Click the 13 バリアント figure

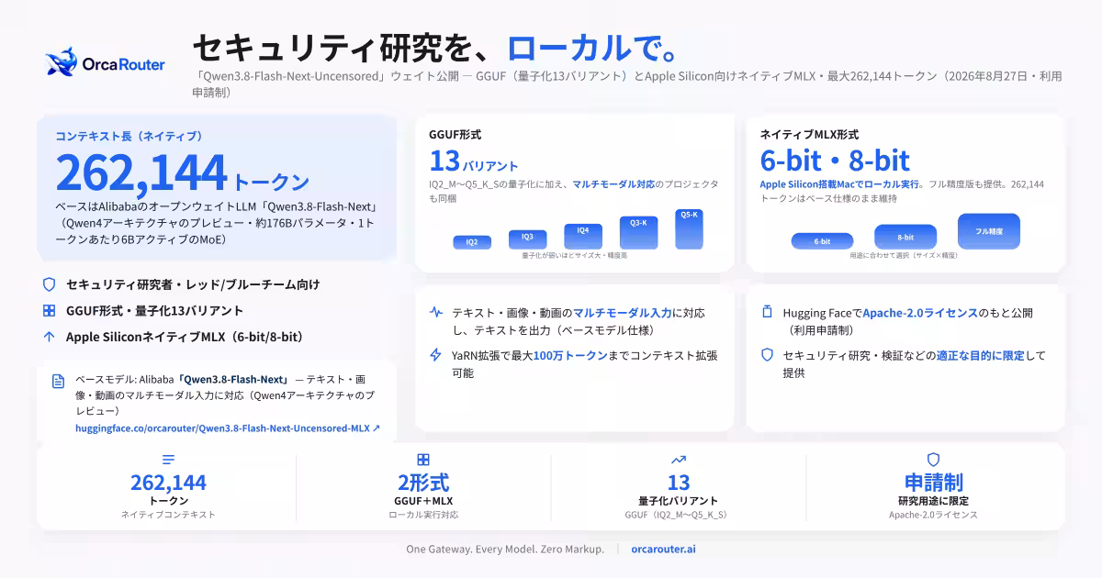click(x=474, y=161)
